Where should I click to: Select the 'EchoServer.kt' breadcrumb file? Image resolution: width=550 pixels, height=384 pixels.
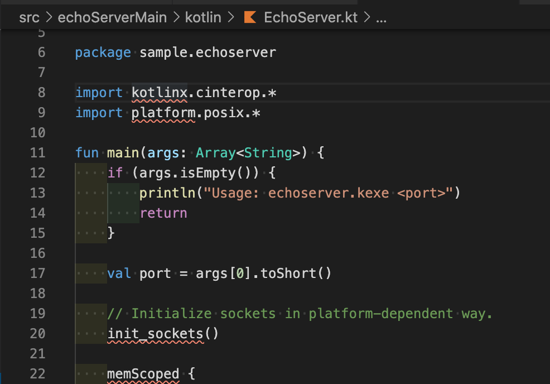311,17
